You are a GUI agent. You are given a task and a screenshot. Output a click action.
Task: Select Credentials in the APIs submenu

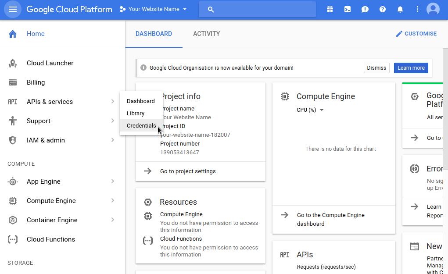[x=141, y=125]
